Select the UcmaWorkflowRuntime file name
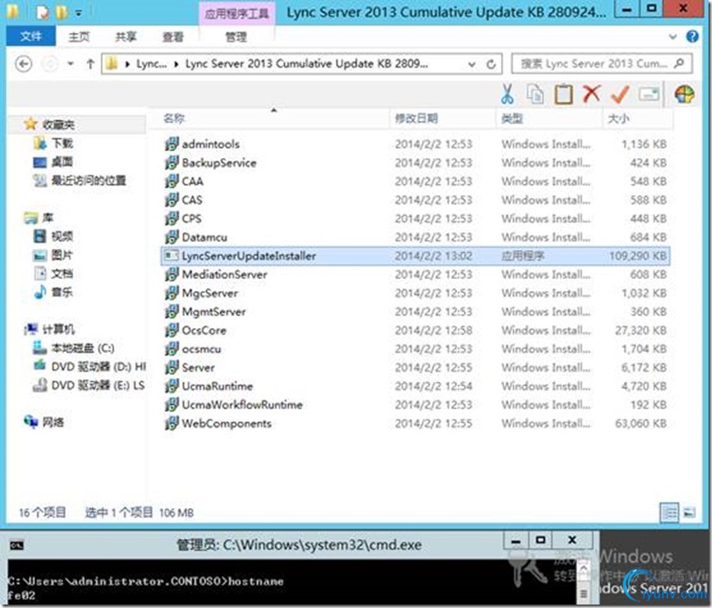Viewport: 712px width, 608px height. (x=242, y=404)
